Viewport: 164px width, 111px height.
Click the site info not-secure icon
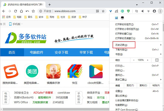pyautogui.click(x=40, y=11)
